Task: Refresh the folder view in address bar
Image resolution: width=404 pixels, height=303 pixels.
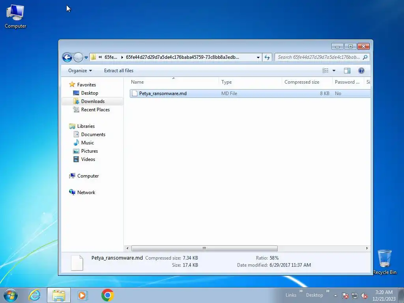Action: (x=267, y=57)
